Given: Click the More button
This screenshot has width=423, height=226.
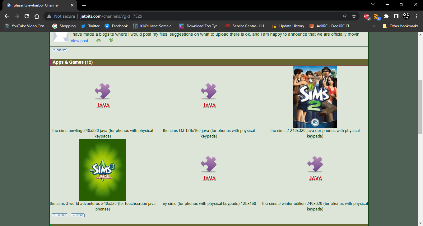Looking at the screenshot, I should pos(78,215).
